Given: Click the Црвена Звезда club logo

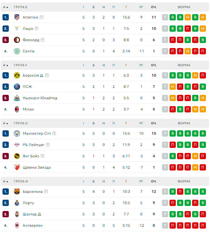Looking at the screenshot, I should (17, 167).
